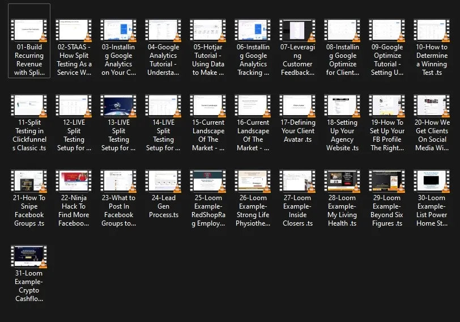Click 31-Loom Example-Crypto Cashflow file
The image size is (460, 322).
(x=29, y=257)
